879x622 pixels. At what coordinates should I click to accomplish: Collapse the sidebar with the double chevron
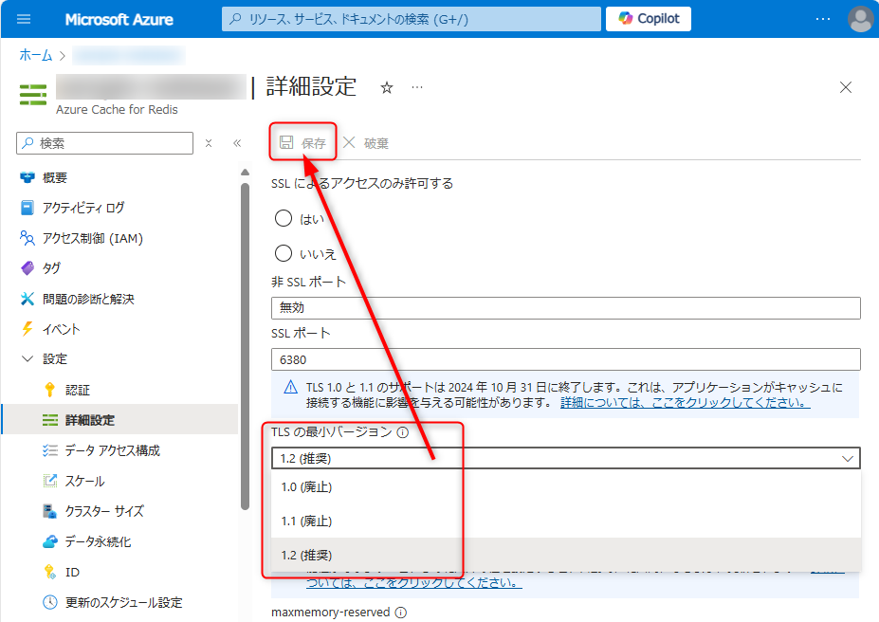pyautogui.click(x=237, y=143)
